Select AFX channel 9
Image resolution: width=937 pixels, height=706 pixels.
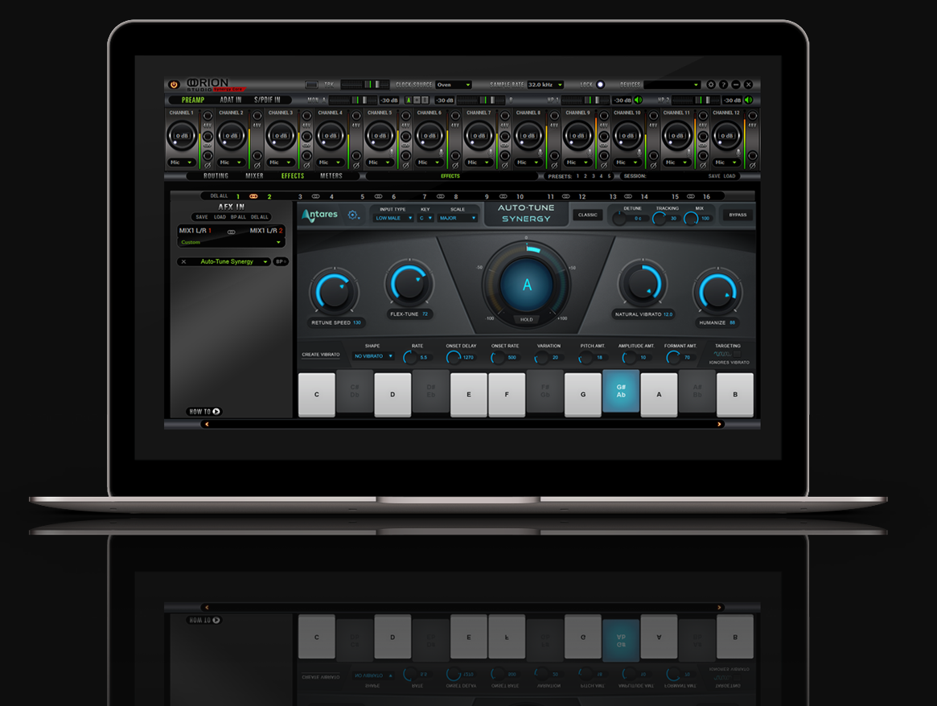pyautogui.click(x=487, y=196)
